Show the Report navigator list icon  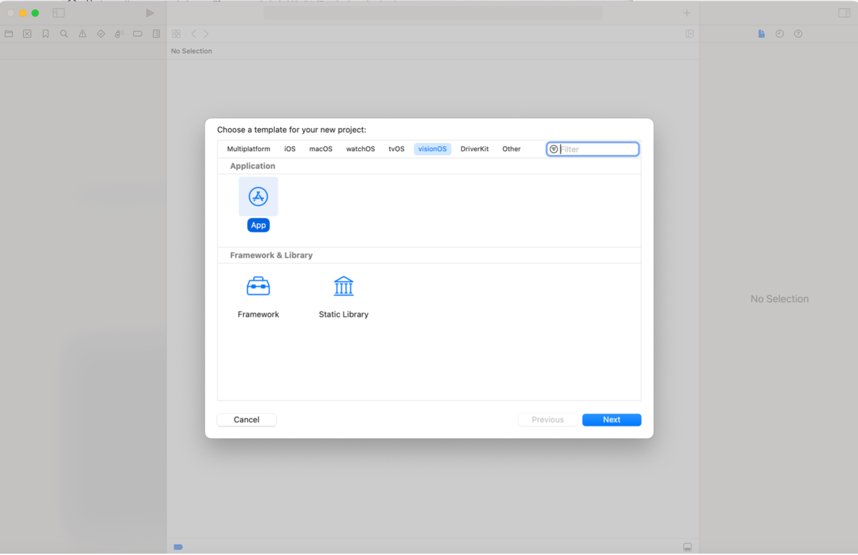156,34
